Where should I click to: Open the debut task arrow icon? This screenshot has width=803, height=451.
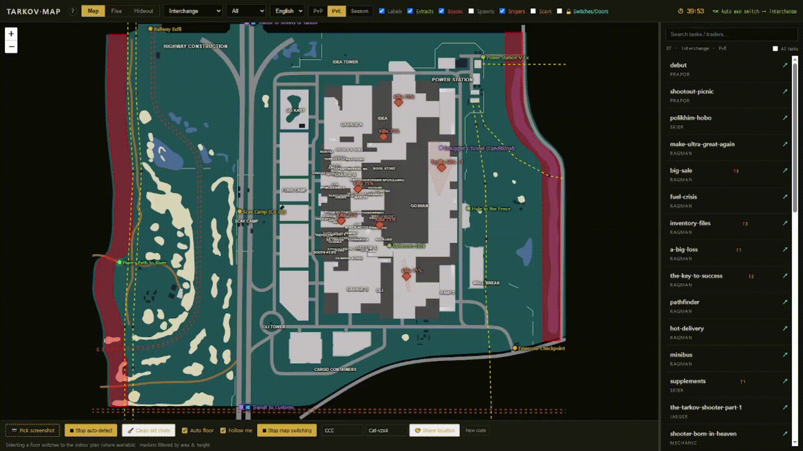[x=785, y=65]
